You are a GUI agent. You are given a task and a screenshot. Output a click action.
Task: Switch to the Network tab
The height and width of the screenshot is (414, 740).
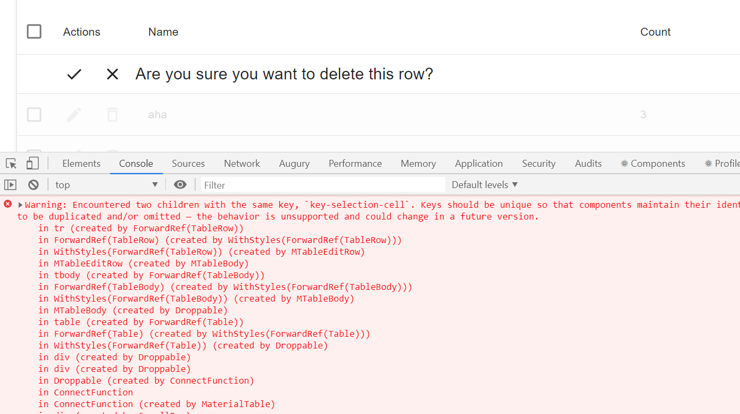point(242,163)
